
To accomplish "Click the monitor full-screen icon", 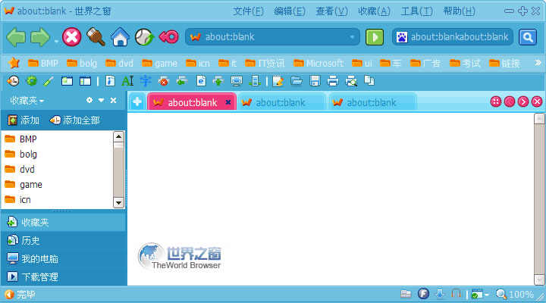I will [x=237, y=81].
